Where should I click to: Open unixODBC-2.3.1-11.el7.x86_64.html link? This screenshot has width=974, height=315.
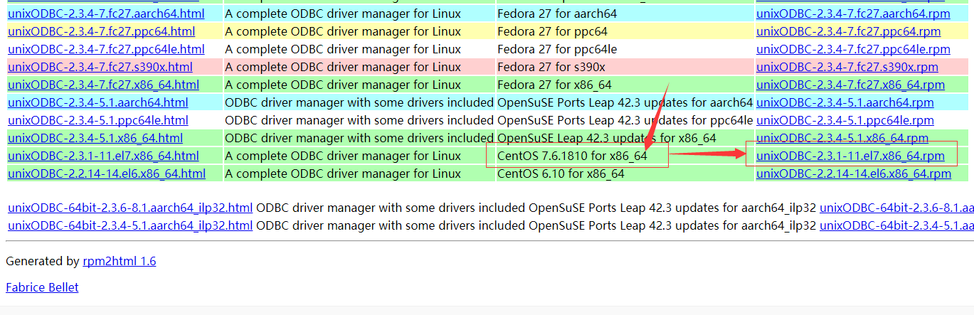(103, 156)
